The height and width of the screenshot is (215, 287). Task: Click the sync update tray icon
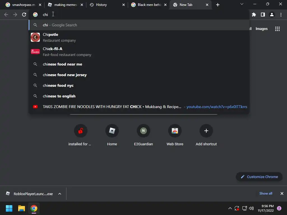[x=237, y=208]
